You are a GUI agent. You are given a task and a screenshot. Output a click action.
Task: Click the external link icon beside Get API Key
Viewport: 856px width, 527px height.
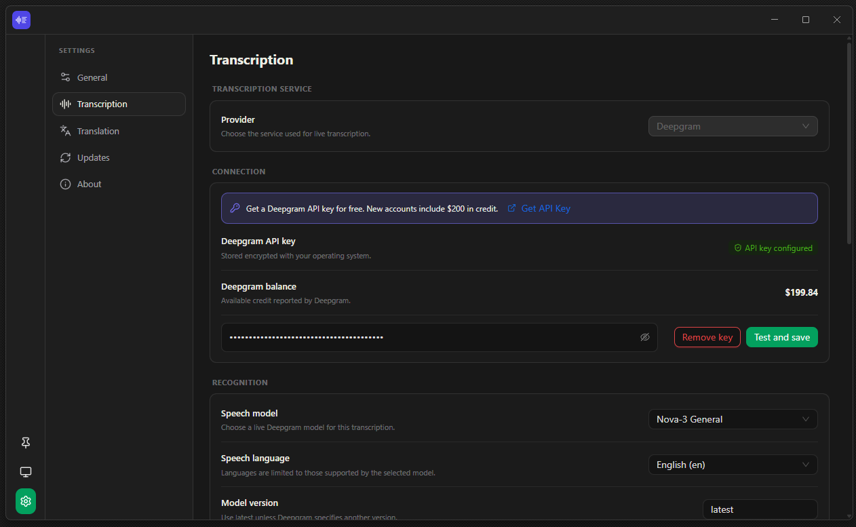(512, 208)
